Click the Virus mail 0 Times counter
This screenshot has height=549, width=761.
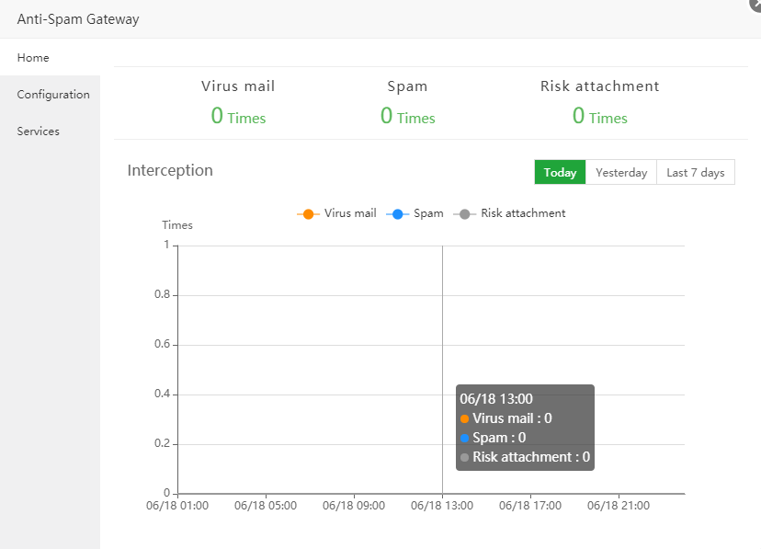pos(238,116)
